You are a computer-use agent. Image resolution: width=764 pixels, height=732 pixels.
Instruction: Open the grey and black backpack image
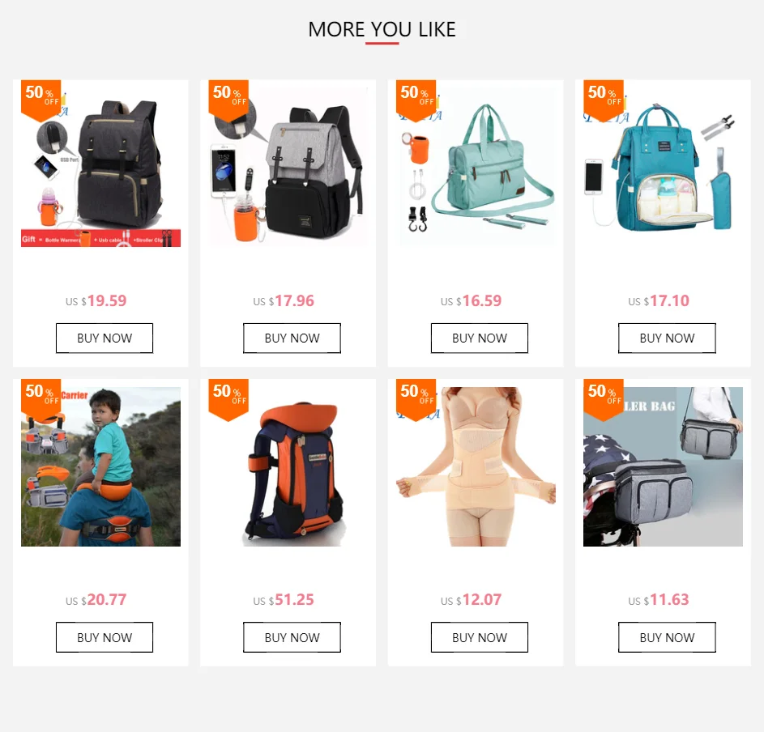pyautogui.click(x=288, y=168)
